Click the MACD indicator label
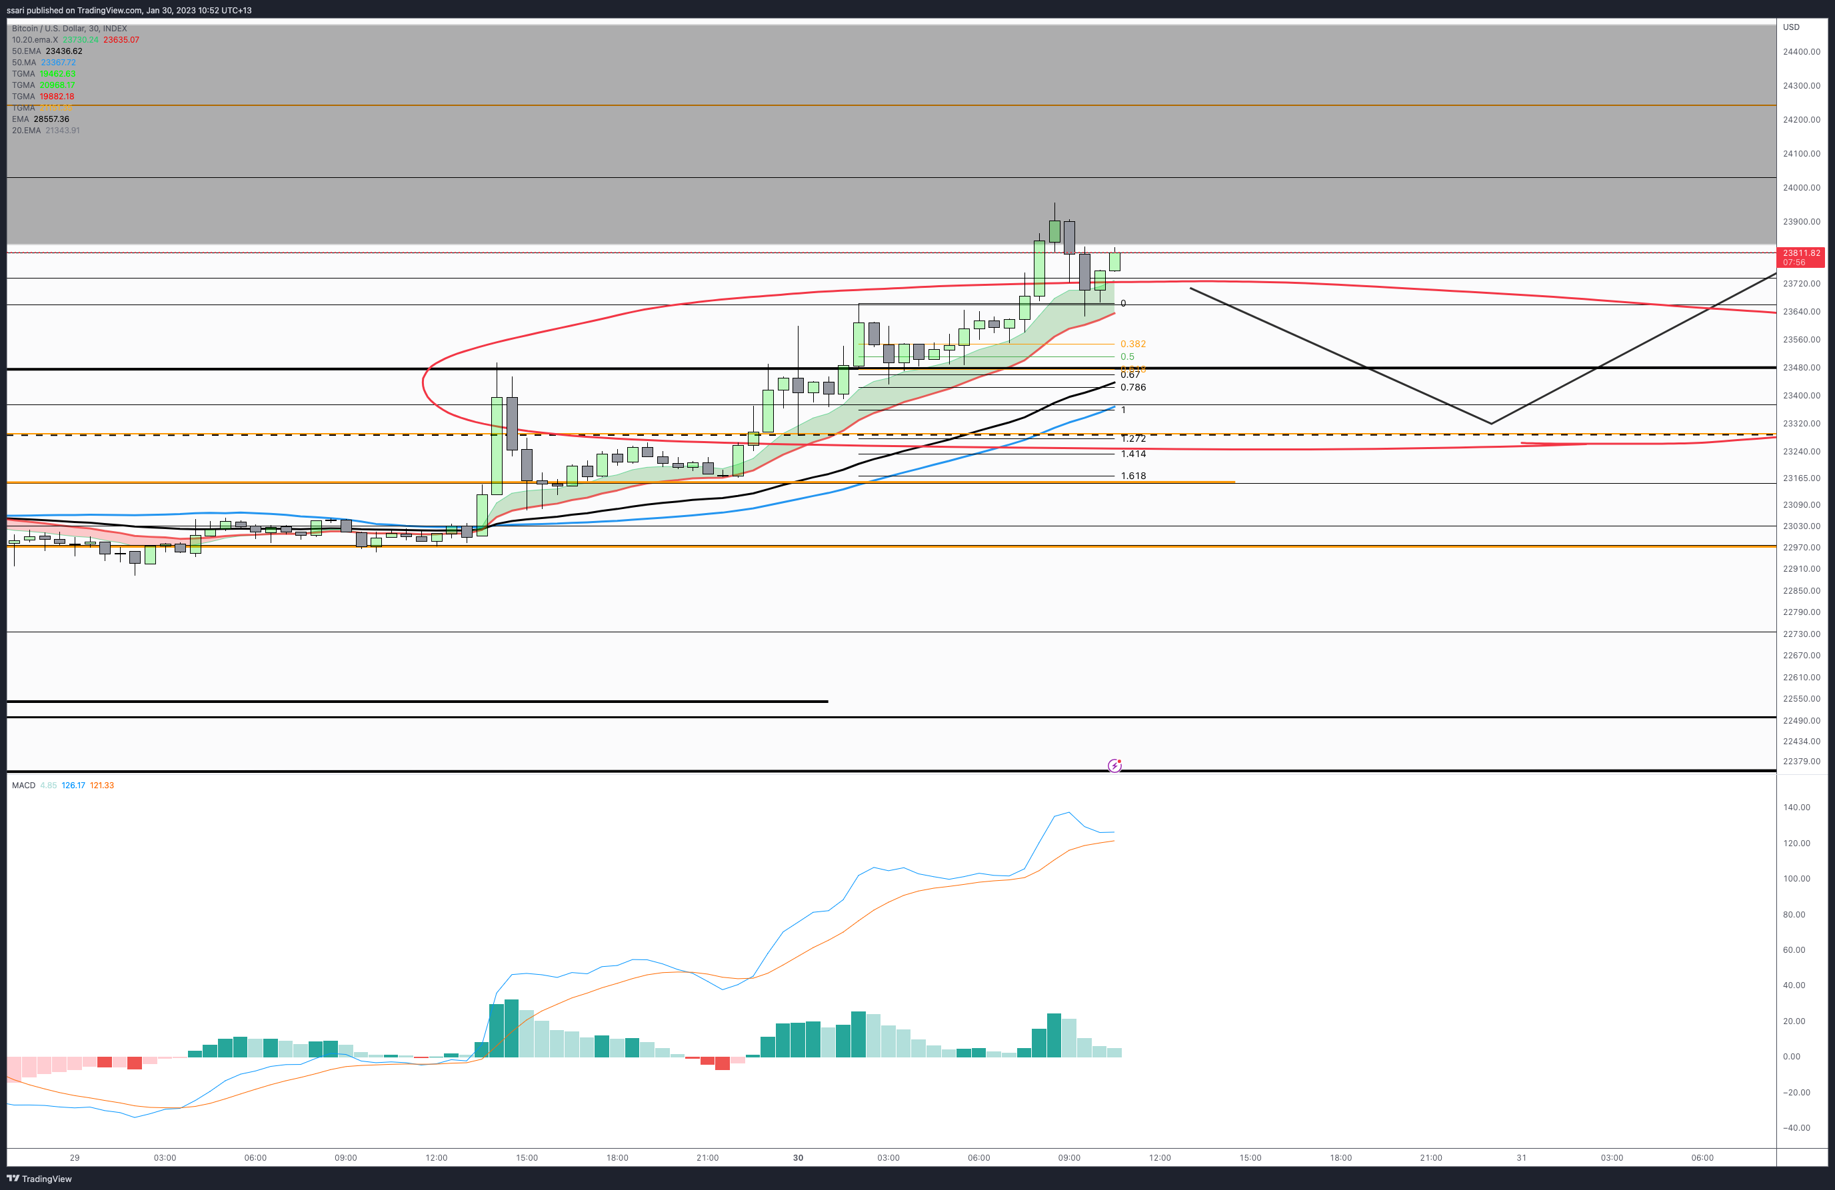The height and width of the screenshot is (1190, 1835). [23, 786]
